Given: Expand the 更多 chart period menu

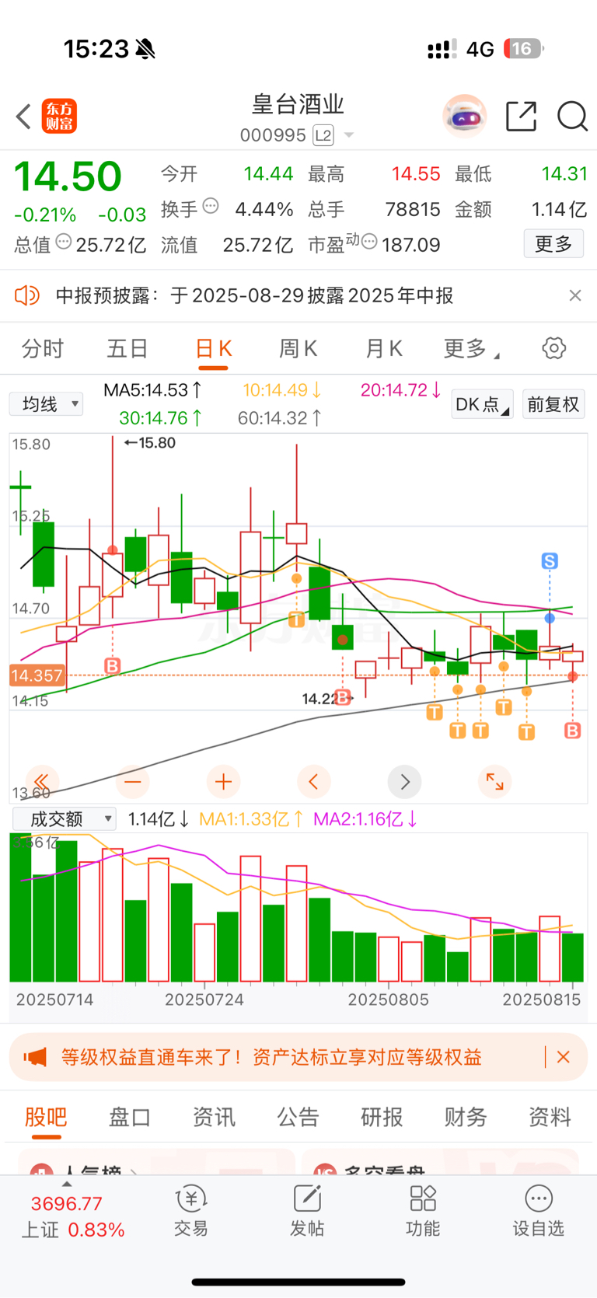Looking at the screenshot, I should [x=472, y=349].
